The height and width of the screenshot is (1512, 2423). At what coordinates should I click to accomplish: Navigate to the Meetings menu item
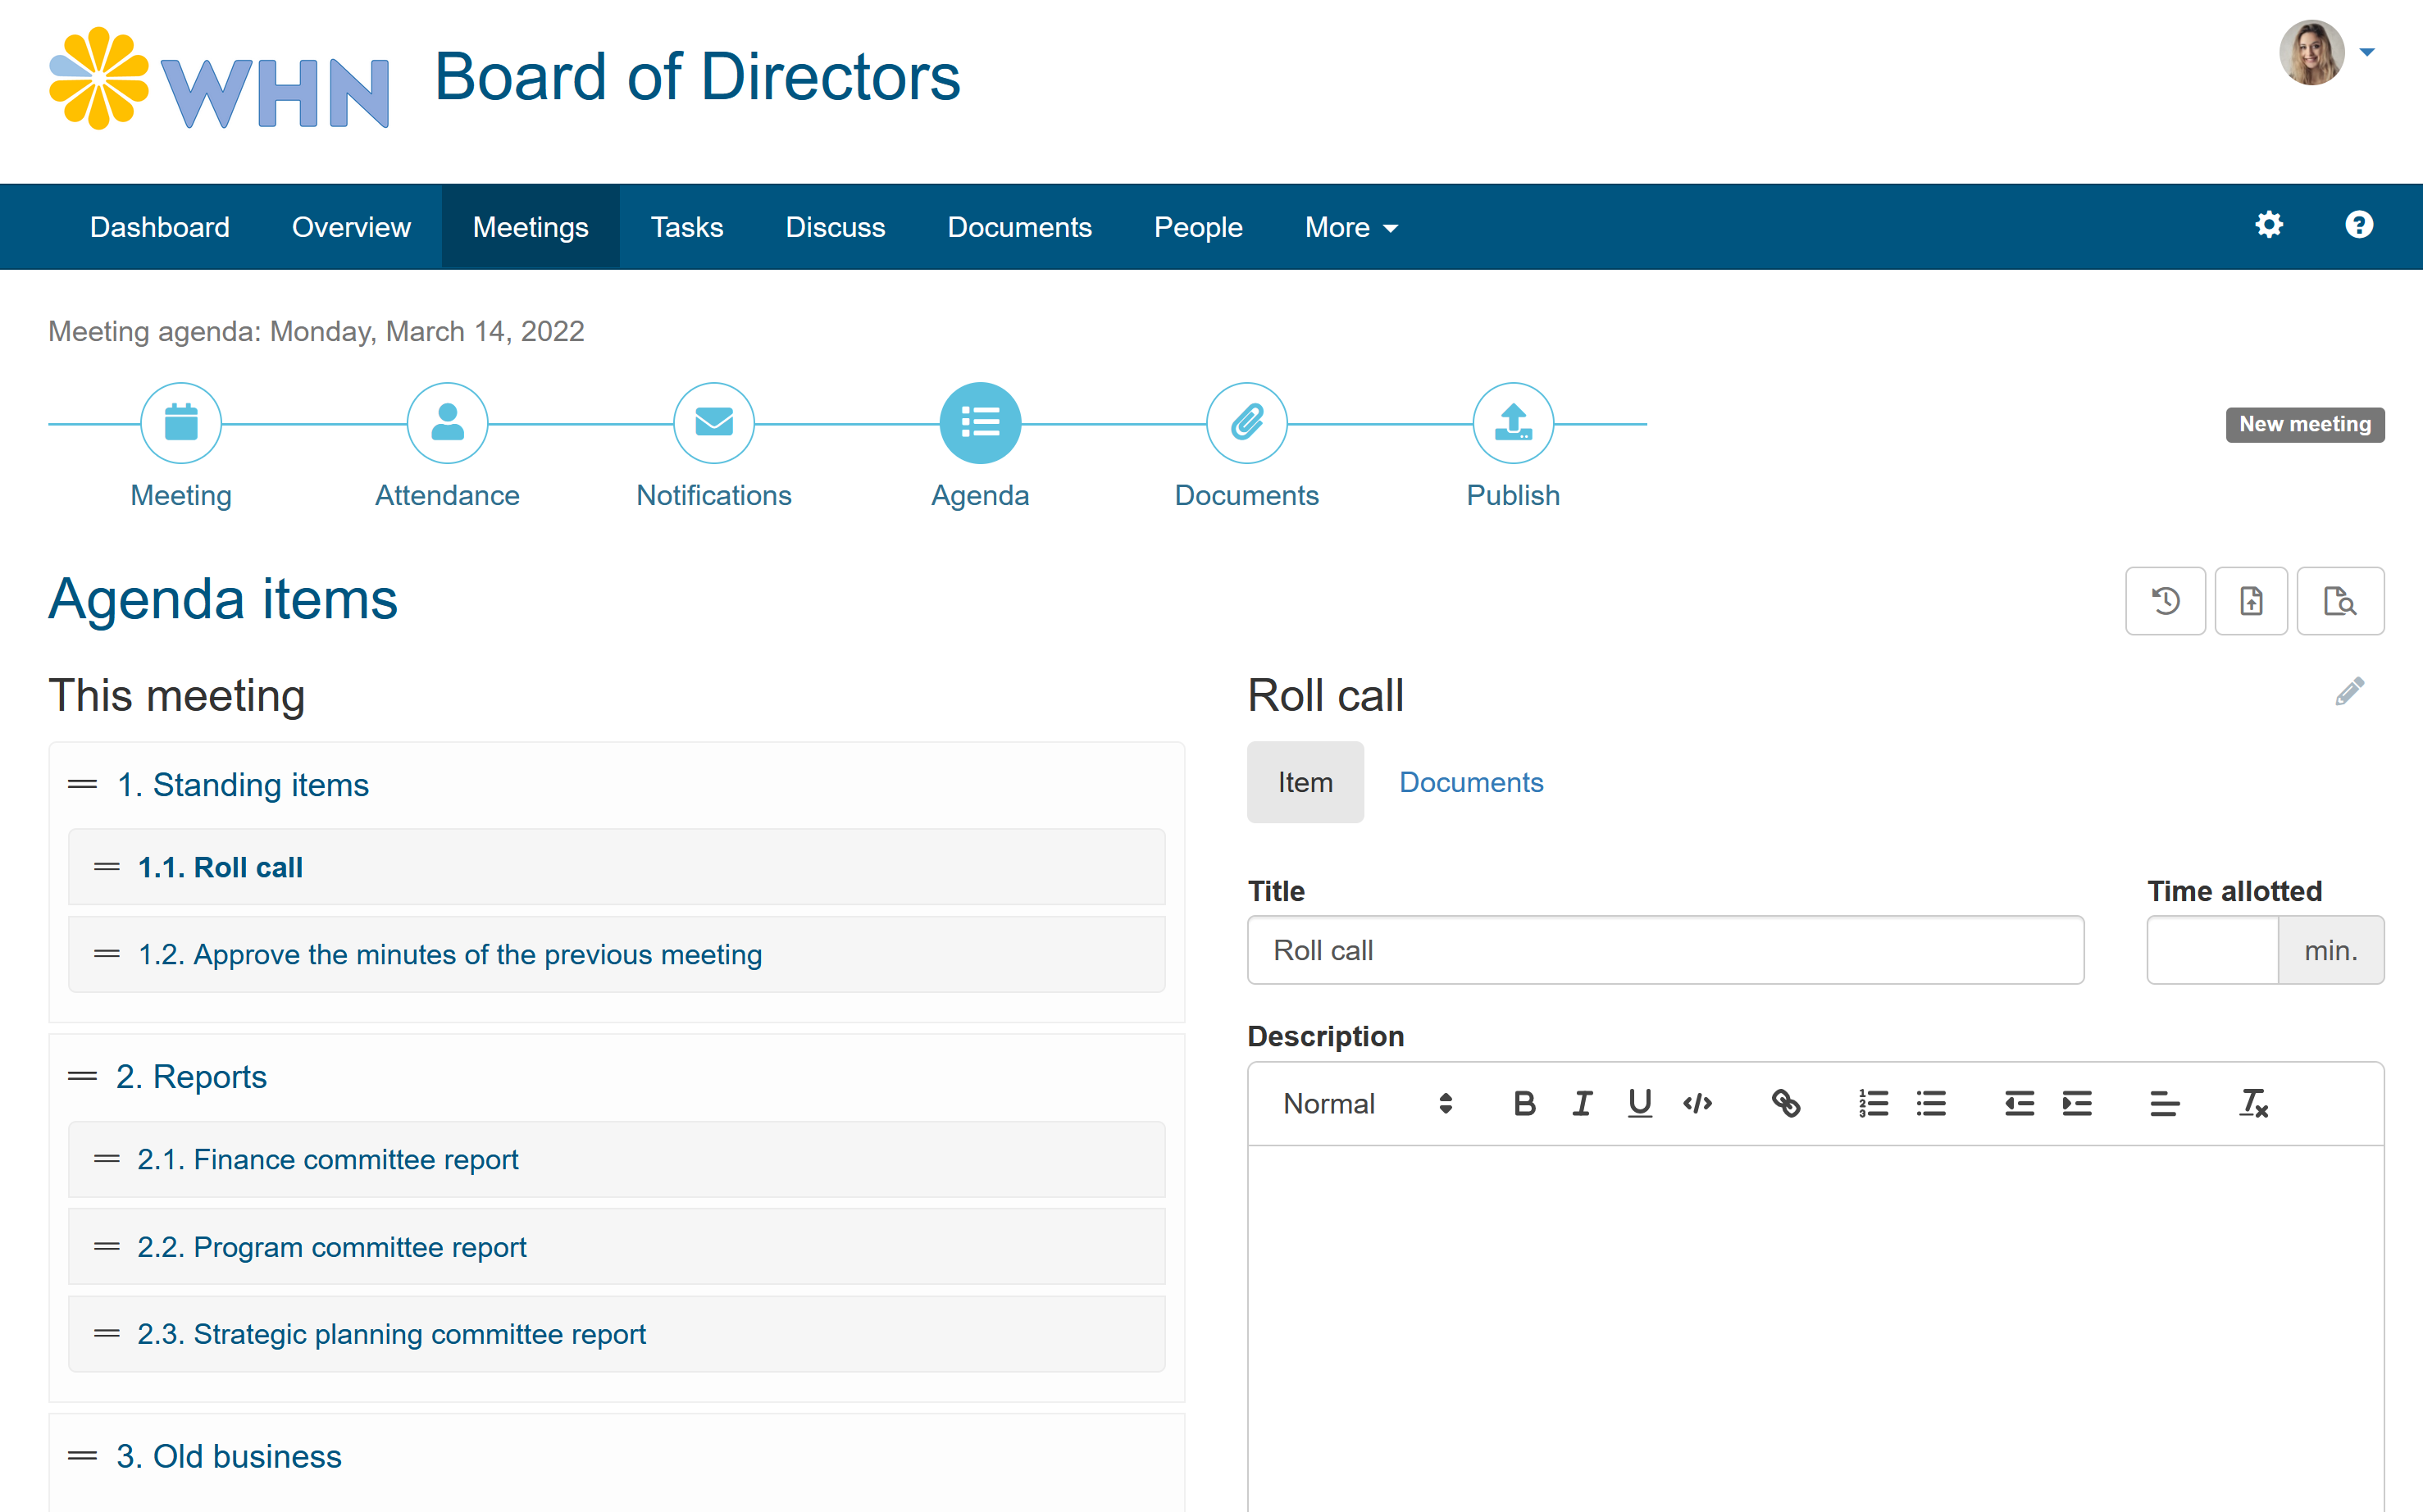pos(531,226)
